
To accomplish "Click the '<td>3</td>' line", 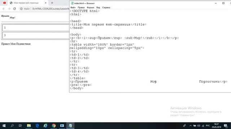I will 79,68.
